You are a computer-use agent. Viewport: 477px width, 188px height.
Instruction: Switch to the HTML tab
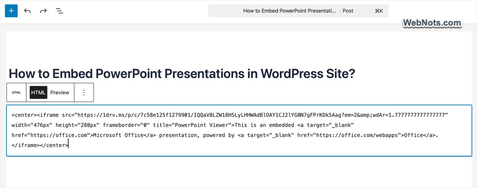click(38, 93)
